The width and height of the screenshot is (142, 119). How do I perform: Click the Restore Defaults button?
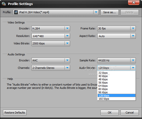click(x=15, y=113)
